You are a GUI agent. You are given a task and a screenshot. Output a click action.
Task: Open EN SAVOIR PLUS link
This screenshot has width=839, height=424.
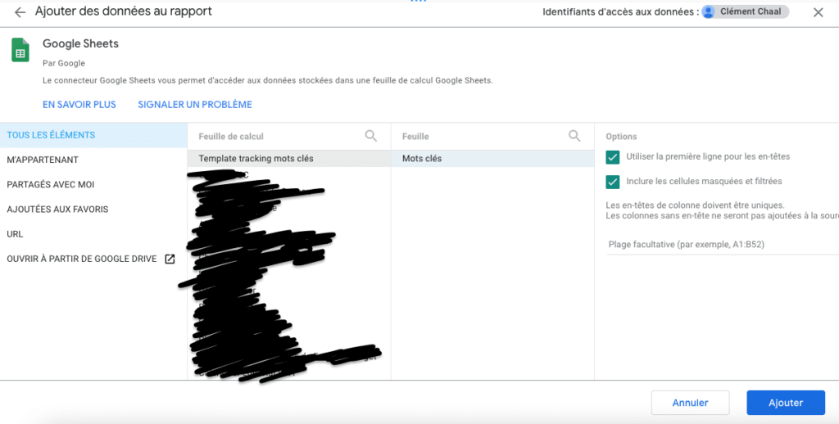(x=79, y=105)
